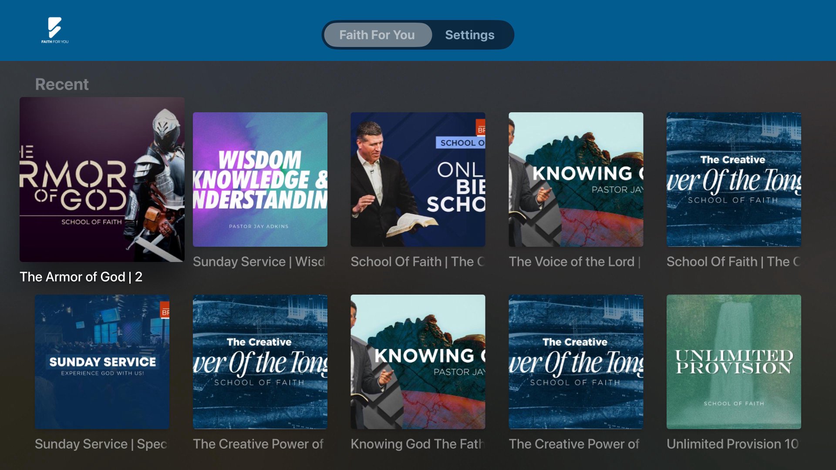Open Sunday Service Experience God thumbnail
836x470 pixels.
102,362
